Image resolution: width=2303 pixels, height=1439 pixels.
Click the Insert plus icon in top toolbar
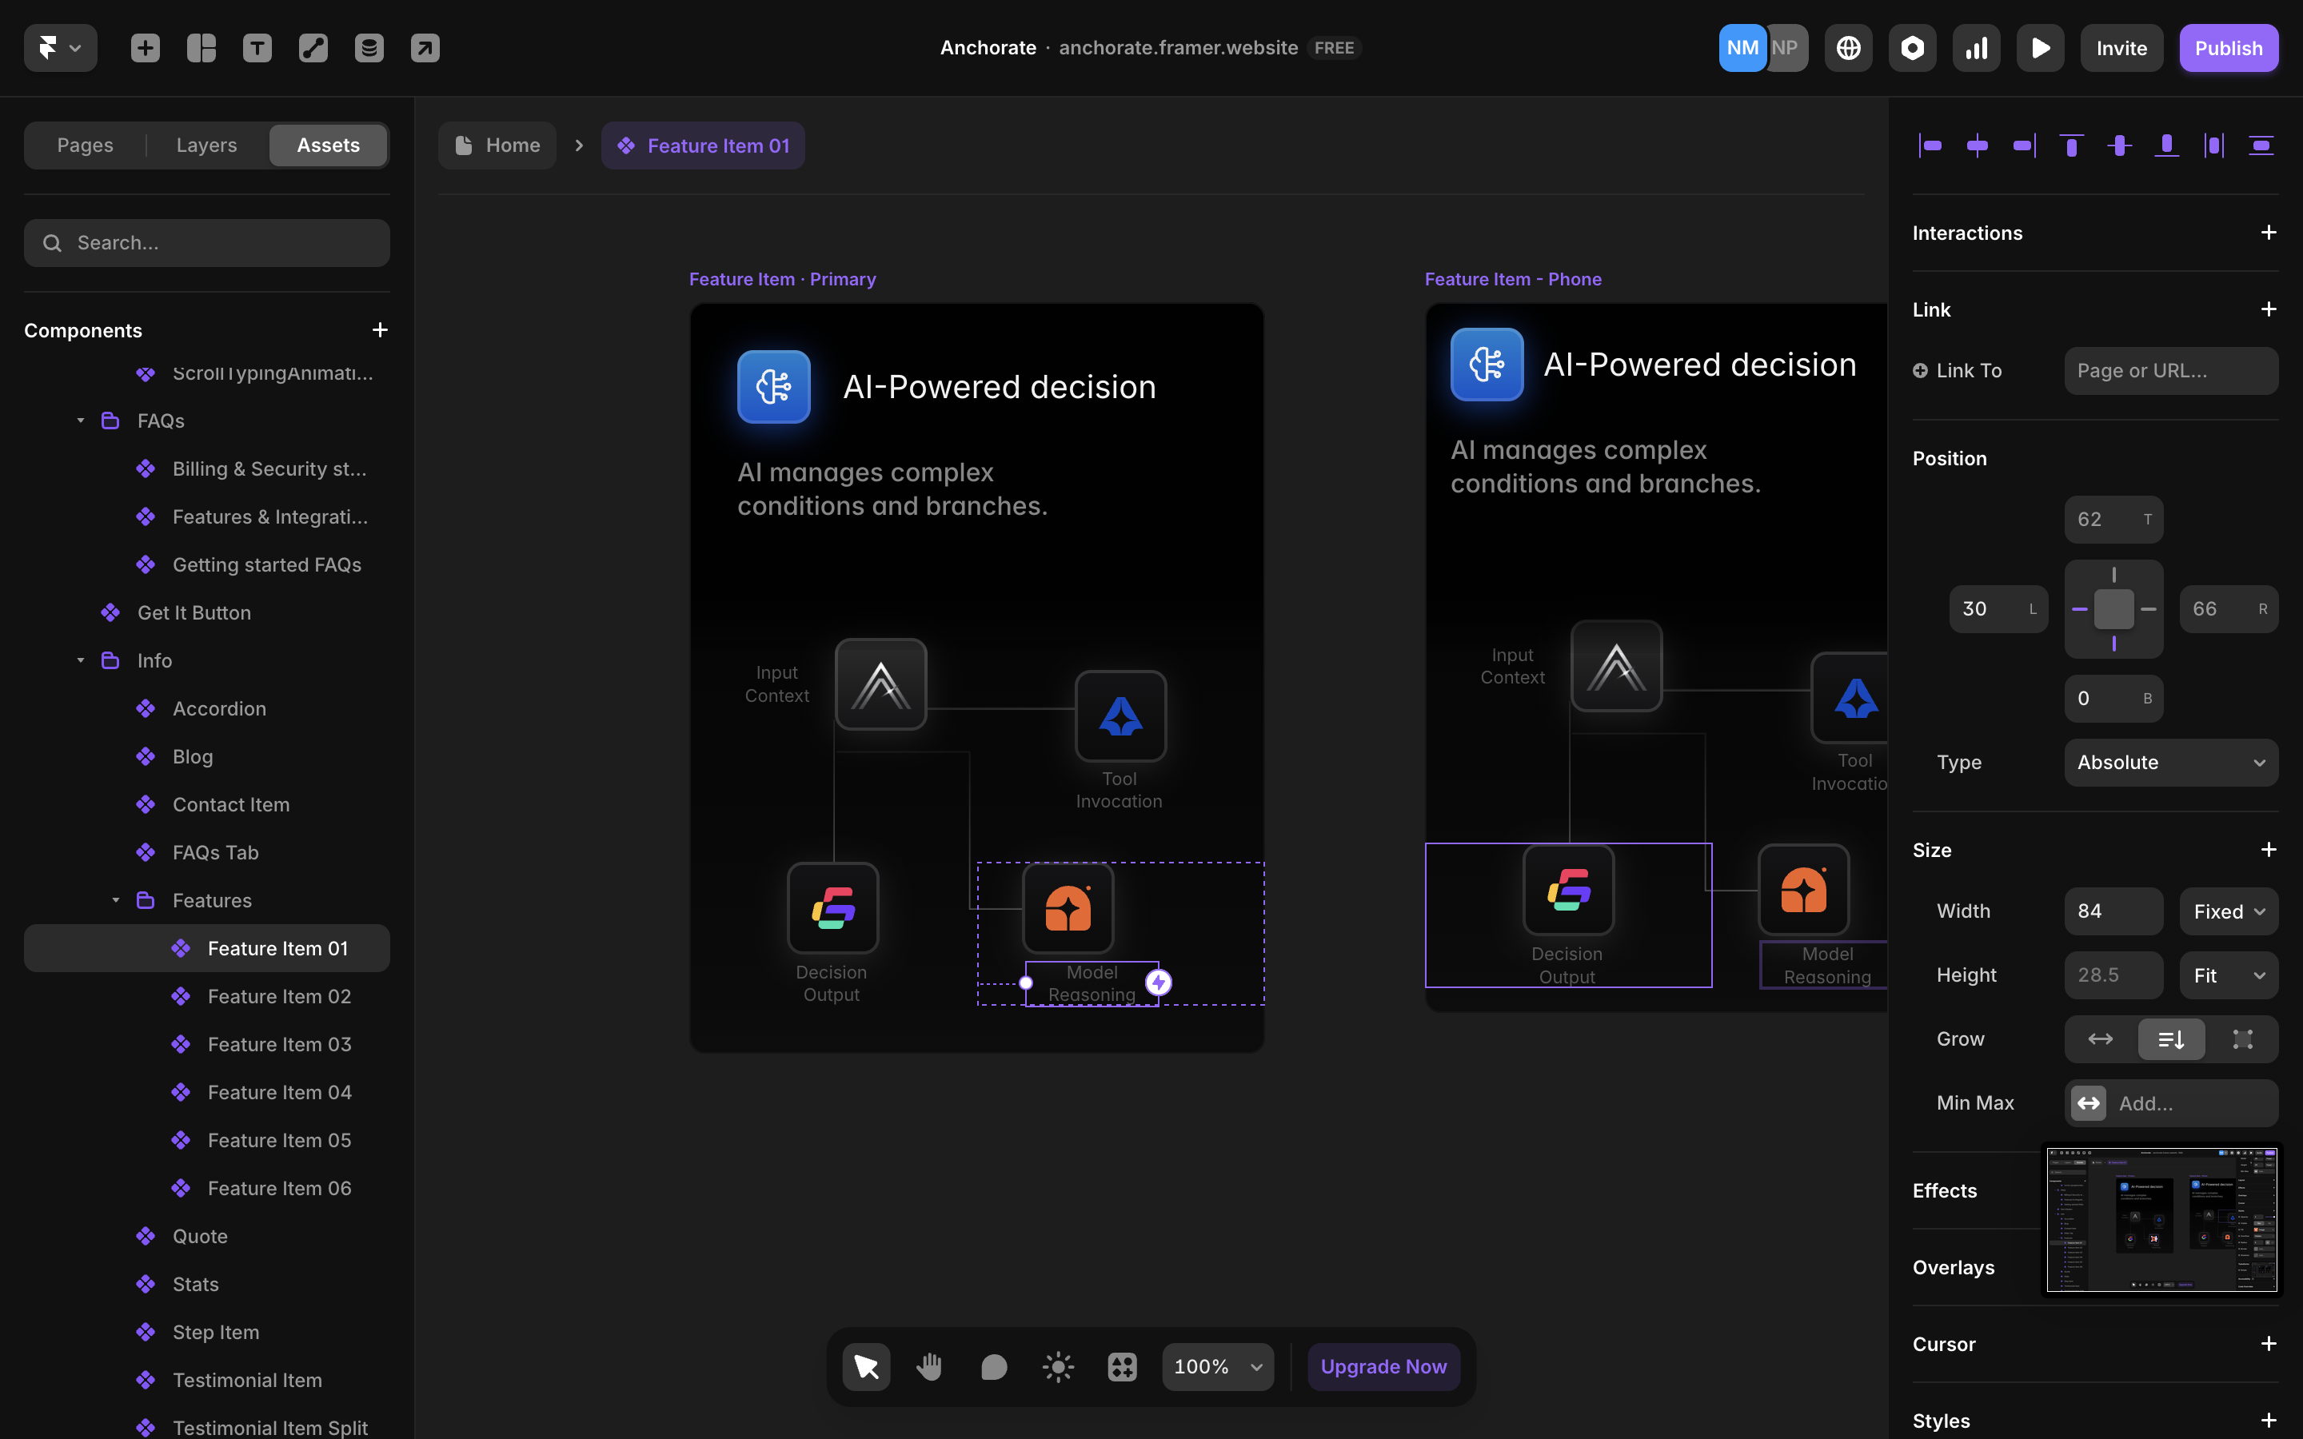point(145,48)
